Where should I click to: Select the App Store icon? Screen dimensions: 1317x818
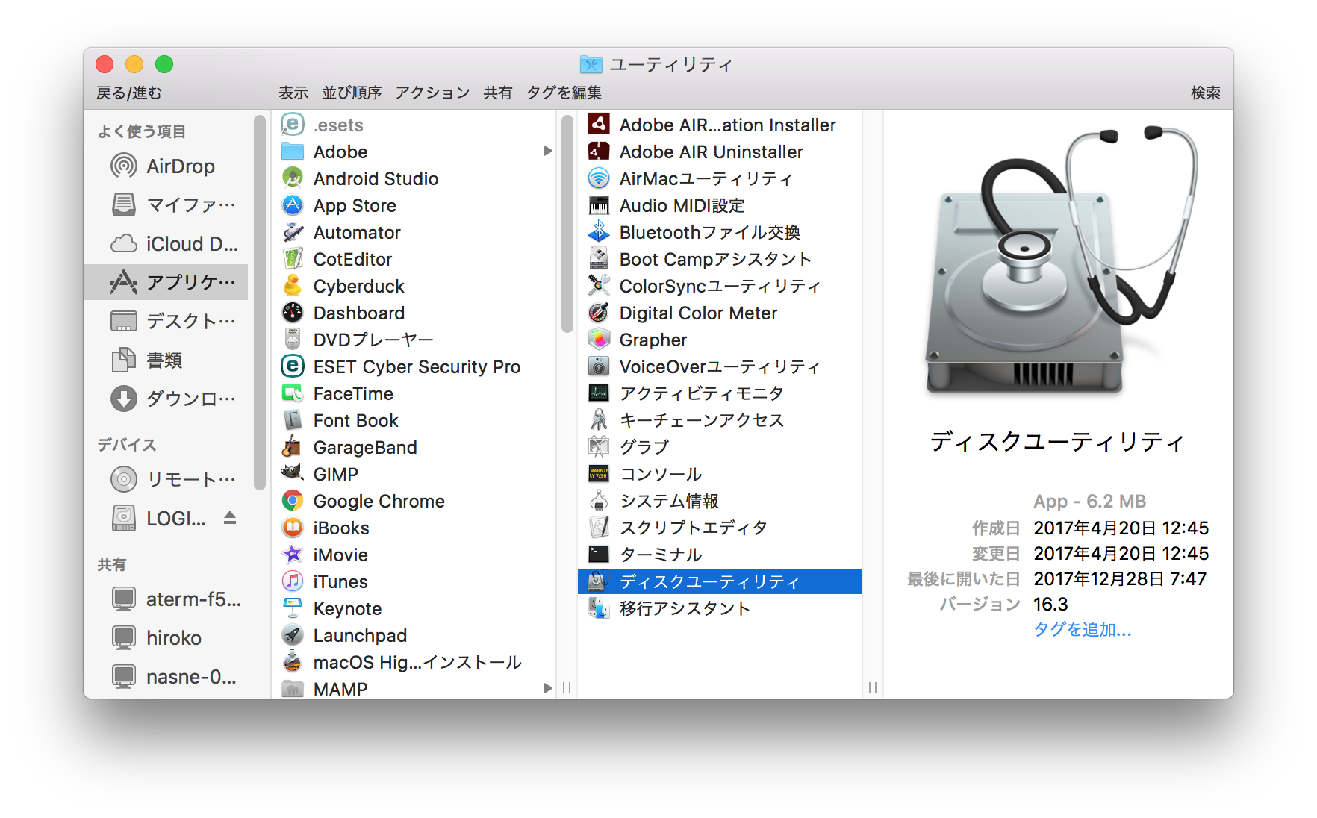pos(293,205)
